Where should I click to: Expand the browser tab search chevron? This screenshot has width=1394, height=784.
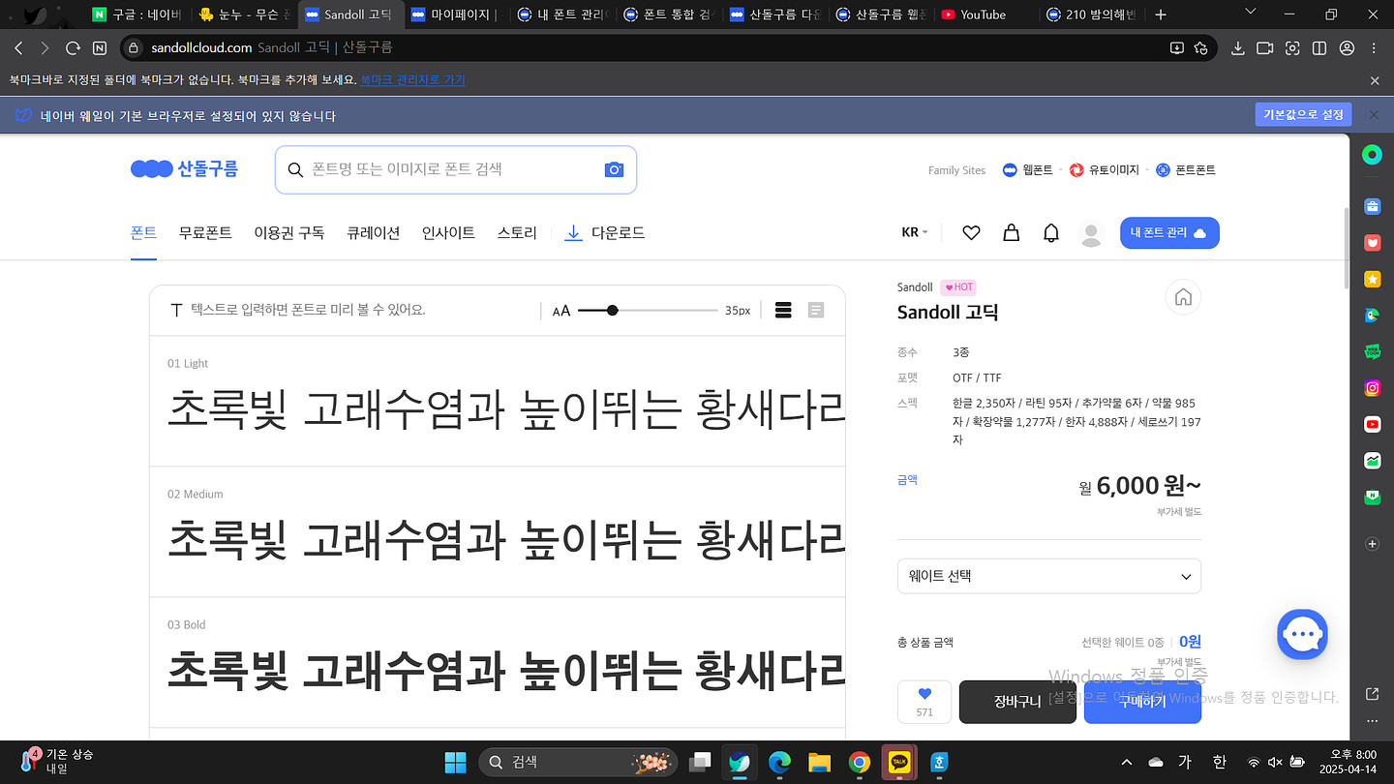[x=1250, y=14]
